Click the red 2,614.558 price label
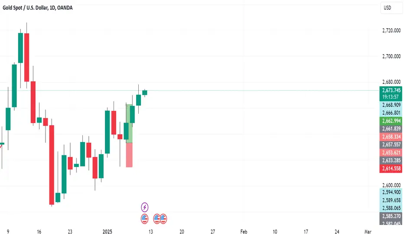This screenshot has width=404, height=238. (391, 168)
